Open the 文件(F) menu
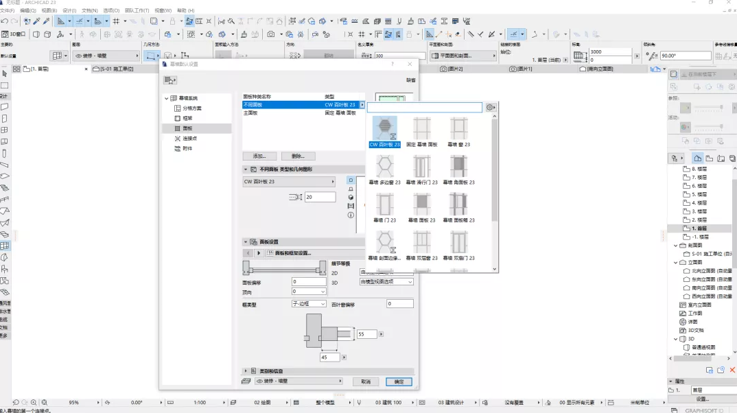Image resolution: width=737 pixels, height=413 pixels. coord(7,10)
